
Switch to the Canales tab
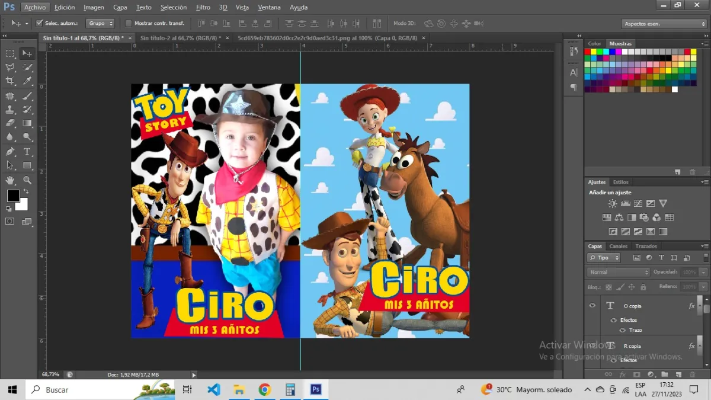[618, 246]
